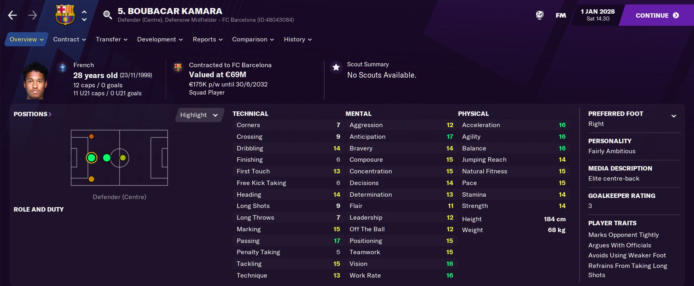Screen dimensions: 694x286
Task: Select the central midfield position dot
Action: pos(123,158)
